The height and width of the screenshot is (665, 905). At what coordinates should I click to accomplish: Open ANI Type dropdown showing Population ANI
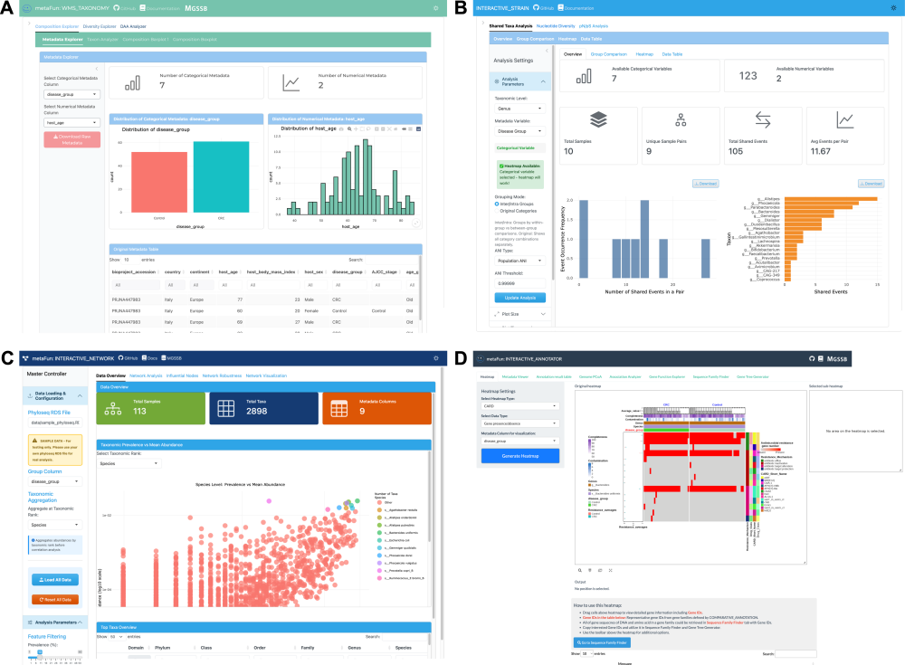pos(520,261)
